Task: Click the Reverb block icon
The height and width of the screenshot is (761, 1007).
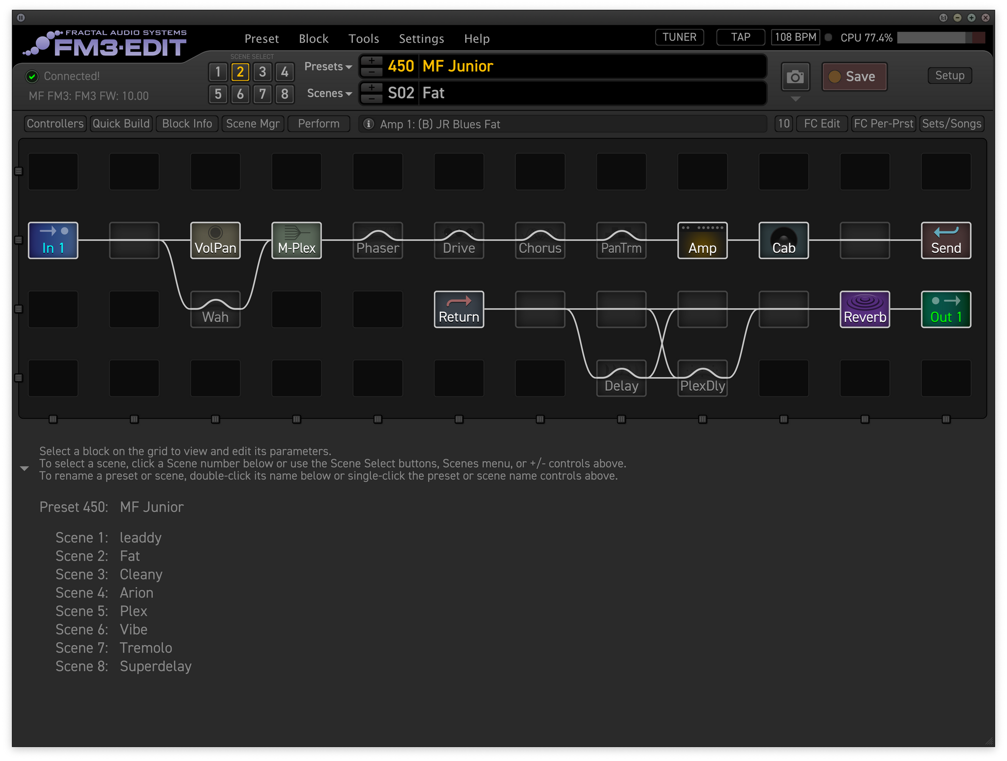Action: (x=865, y=309)
